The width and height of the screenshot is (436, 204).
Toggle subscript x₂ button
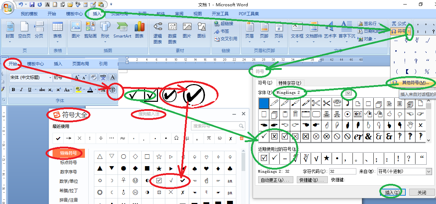point(50,90)
